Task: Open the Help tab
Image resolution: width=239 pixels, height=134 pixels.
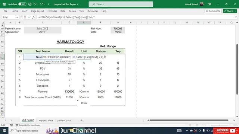Action: click(104, 11)
